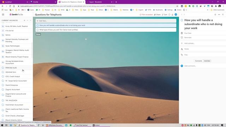Image resolution: width=226 pixels, height=127 pixels.
Task: Add a new list in Current Vacancies
Action: pos(24,20)
